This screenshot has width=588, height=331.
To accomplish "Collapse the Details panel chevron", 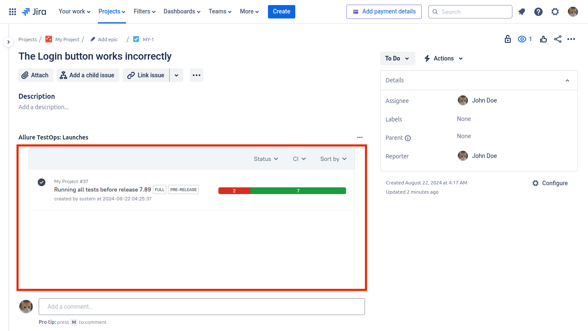I will pos(567,80).
